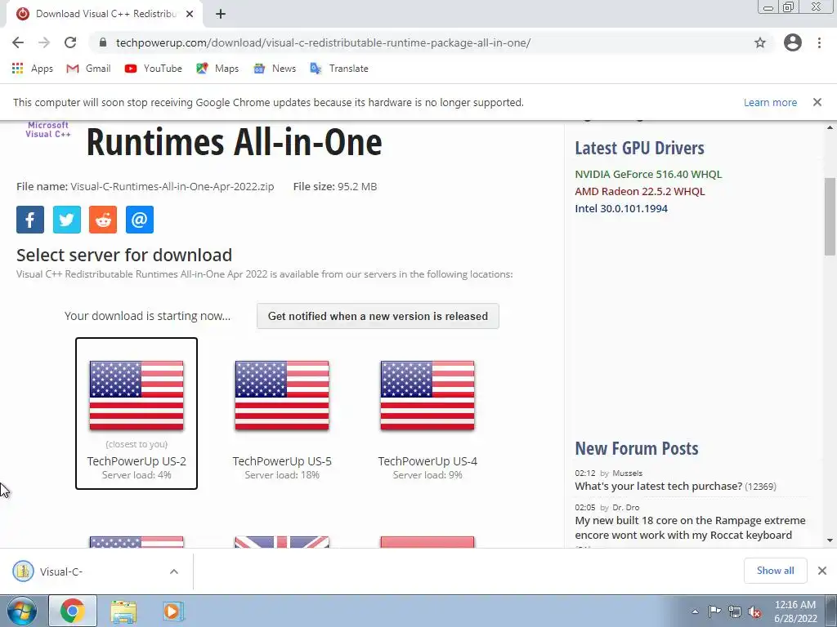Dismiss the Chrome updates warning bar

[817, 102]
